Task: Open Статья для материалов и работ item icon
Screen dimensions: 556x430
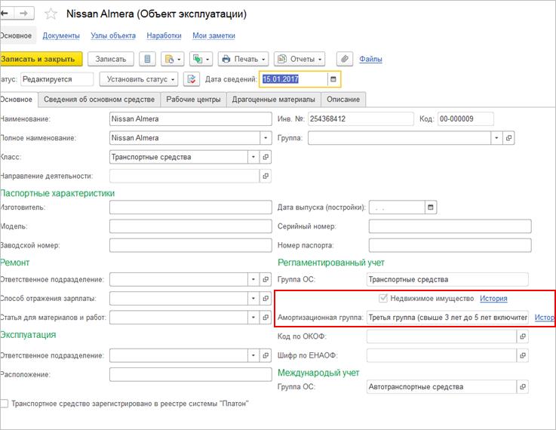Action: click(266, 318)
